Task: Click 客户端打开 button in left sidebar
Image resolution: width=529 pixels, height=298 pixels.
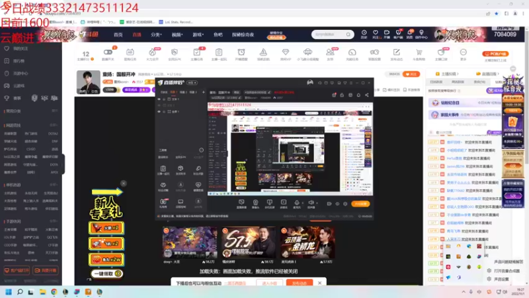Action: click(17, 270)
